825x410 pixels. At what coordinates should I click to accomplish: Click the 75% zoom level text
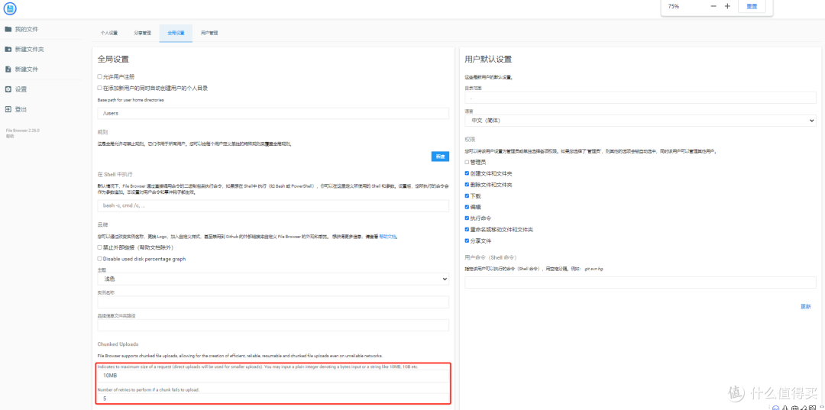pyautogui.click(x=674, y=6)
